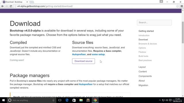This screenshot has width=184, height=103.
Task: Click the Package managers heading
Action: click(30, 76)
